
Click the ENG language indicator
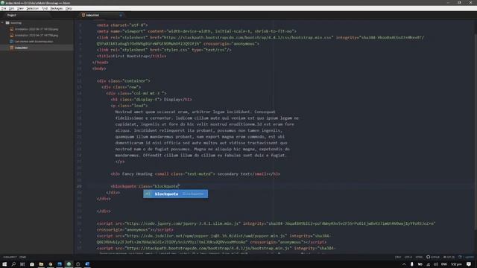444,265
